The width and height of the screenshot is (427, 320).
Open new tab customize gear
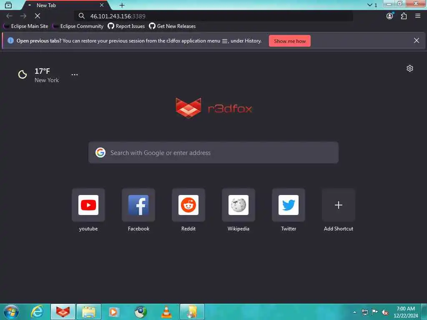[x=410, y=68]
